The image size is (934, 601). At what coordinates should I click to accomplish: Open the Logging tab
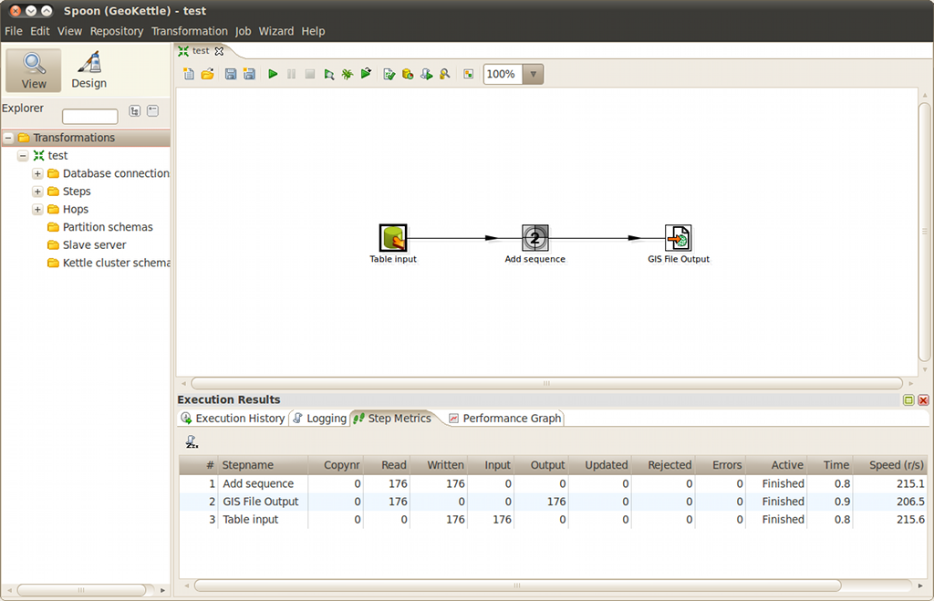[x=320, y=418]
